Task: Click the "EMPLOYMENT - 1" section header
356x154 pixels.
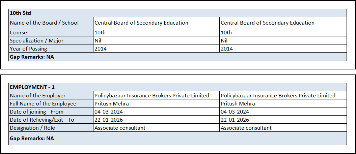Action: pos(32,87)
